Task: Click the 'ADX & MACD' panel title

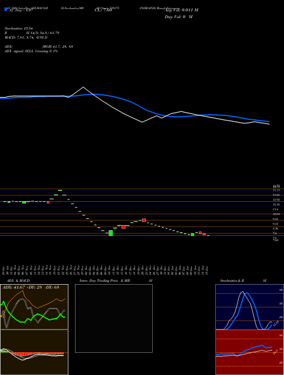Action: pyautogui.click(x=18, y=281)
